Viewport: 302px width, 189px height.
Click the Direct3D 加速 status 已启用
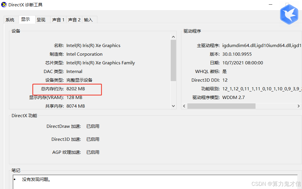93,139
